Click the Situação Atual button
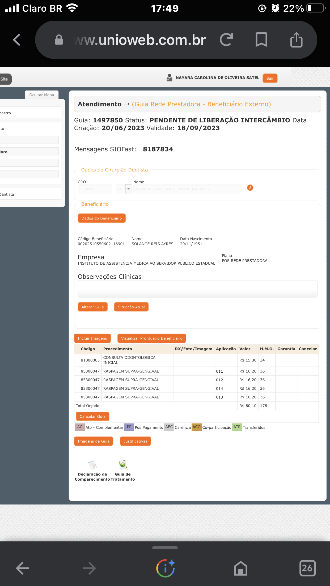Screen dimensions: 330x586 131,307
